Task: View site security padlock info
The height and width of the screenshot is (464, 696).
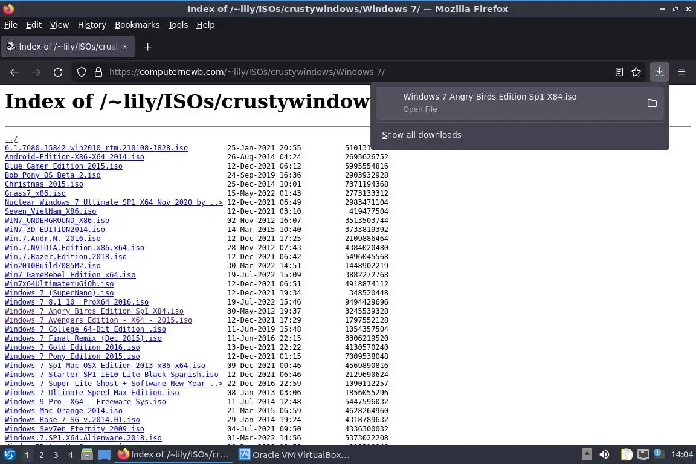Action: [98, 72]
